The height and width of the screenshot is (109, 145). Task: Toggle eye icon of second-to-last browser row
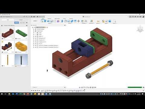point(36,45)
